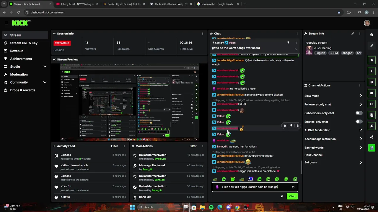The width and height of the screenshot is (378, 212).
Task: Open Mod Actions options menu
Action: click(x=203, y=146)
